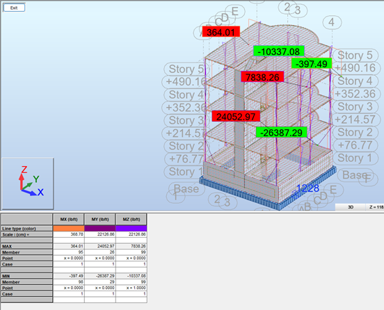The height and width of the screenshot is (310, 384).
Task: Click the MX orange line color swatch
Action: [x=69, y=228]
